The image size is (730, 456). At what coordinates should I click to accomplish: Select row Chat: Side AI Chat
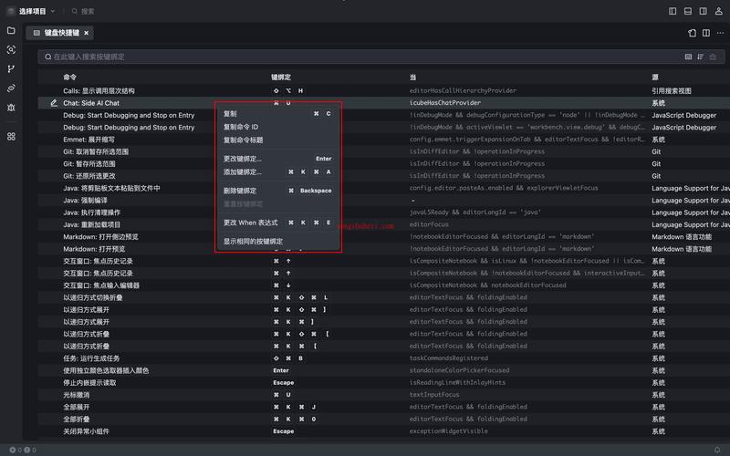pyautogui.click(x=383, y=103)
